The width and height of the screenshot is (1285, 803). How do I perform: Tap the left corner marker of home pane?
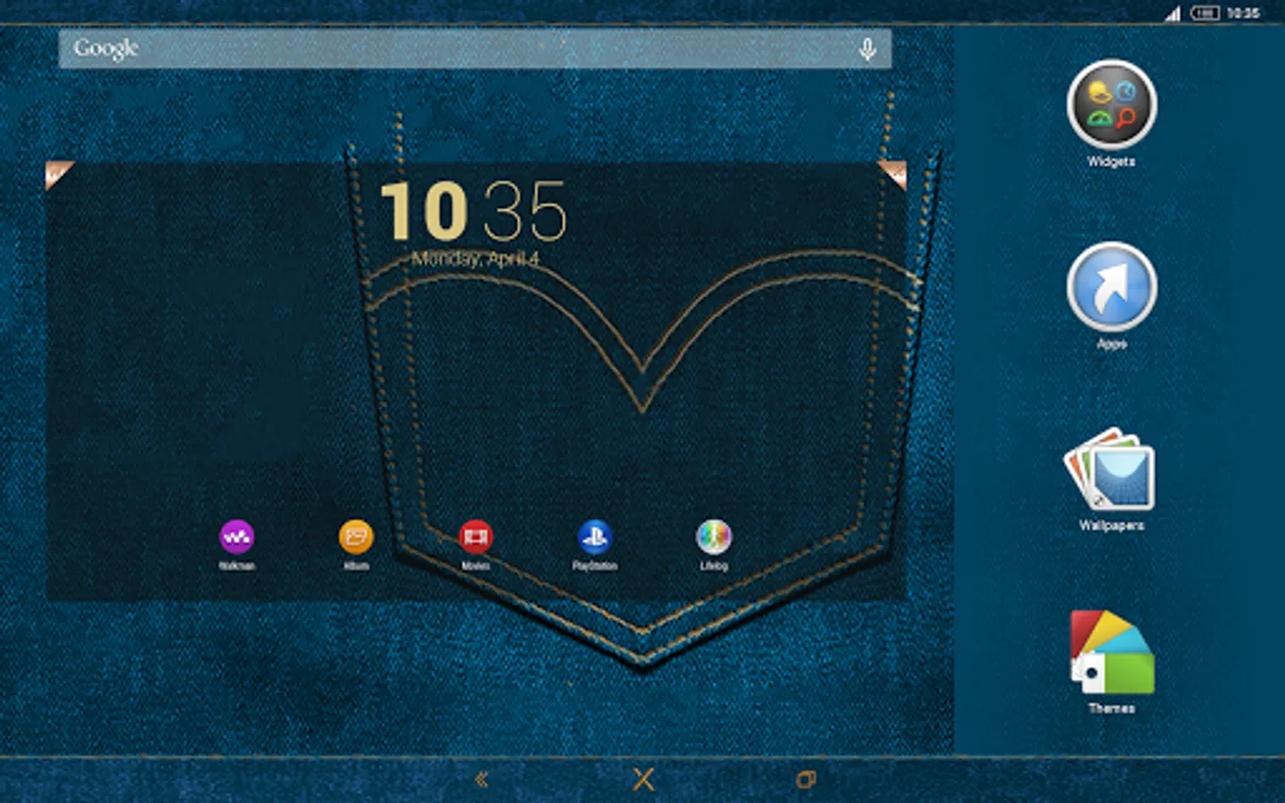click(x=59, y=175)
